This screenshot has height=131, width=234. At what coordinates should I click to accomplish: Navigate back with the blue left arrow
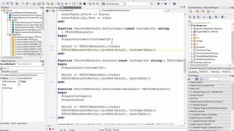pyautogui.click(x=158, y=4)
